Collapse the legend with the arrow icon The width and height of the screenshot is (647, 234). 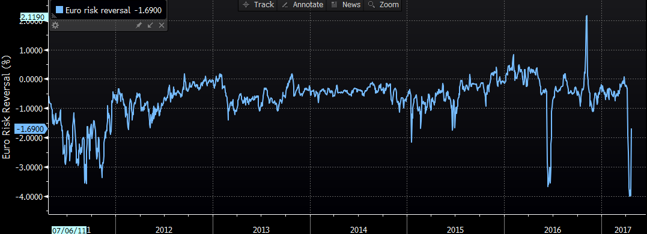coord(150,26)
